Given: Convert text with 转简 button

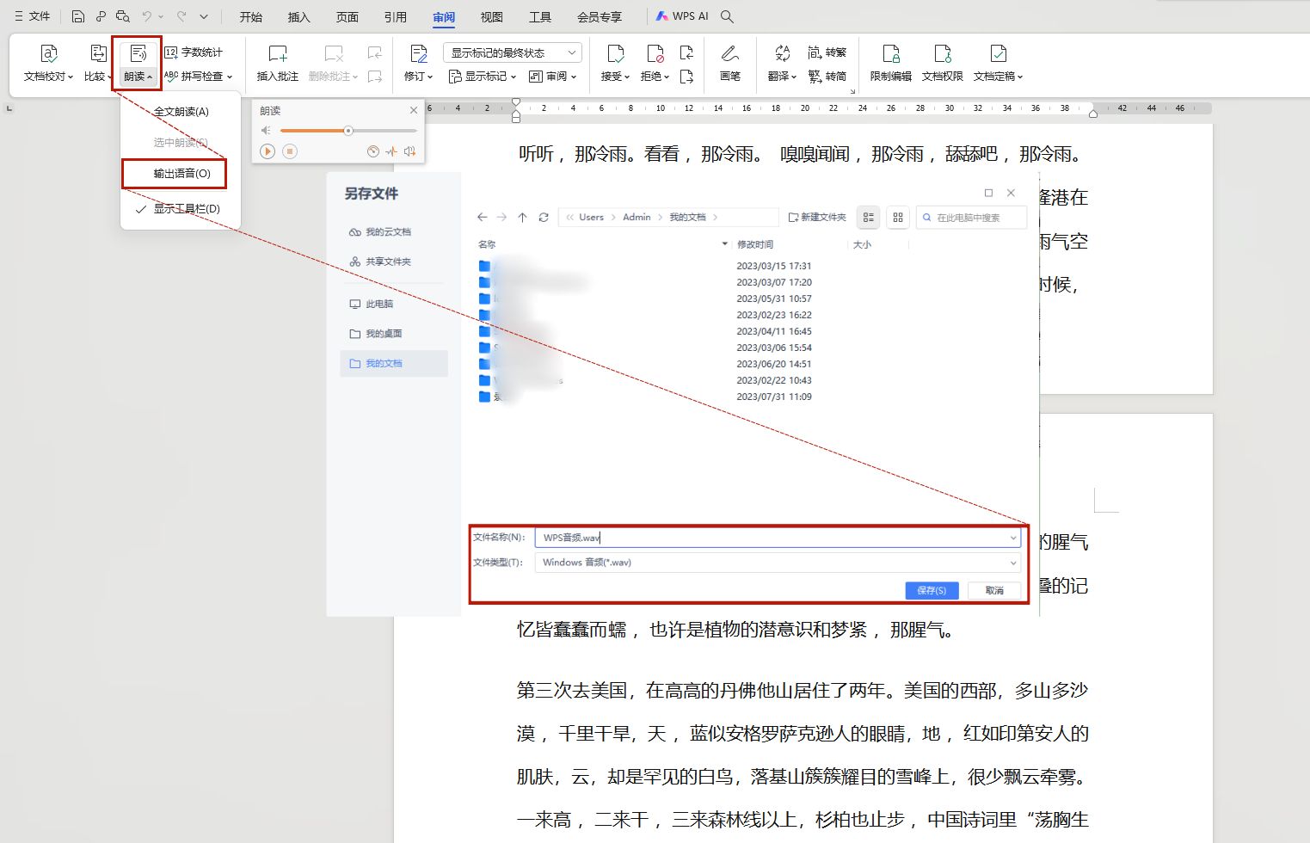Looking at the screenshot, I should pos(827,76).
